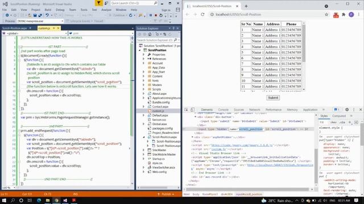Open the <global> scope dropdown
This screenshot has width=364, height=204.
click(x=35, y=33)
